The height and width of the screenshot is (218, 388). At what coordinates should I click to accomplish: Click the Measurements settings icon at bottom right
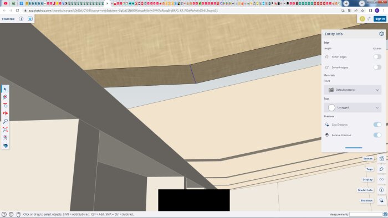pyautogui.click(x=385, y=214)
